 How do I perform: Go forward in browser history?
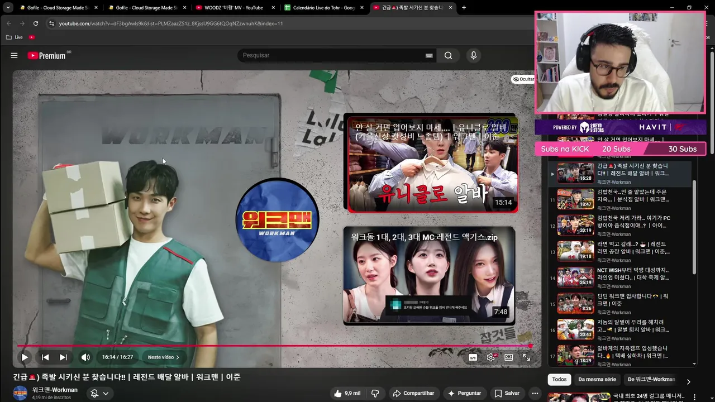(x=22, y=23)
